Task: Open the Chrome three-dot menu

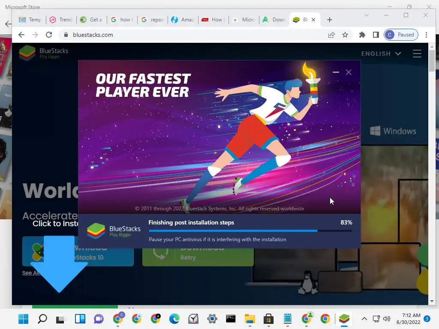Action: (x=426, y=35)
